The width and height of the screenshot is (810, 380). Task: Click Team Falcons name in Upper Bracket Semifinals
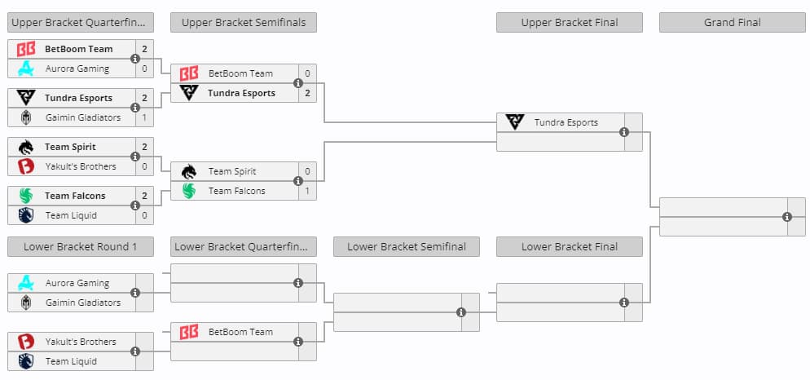coord(236,191)
